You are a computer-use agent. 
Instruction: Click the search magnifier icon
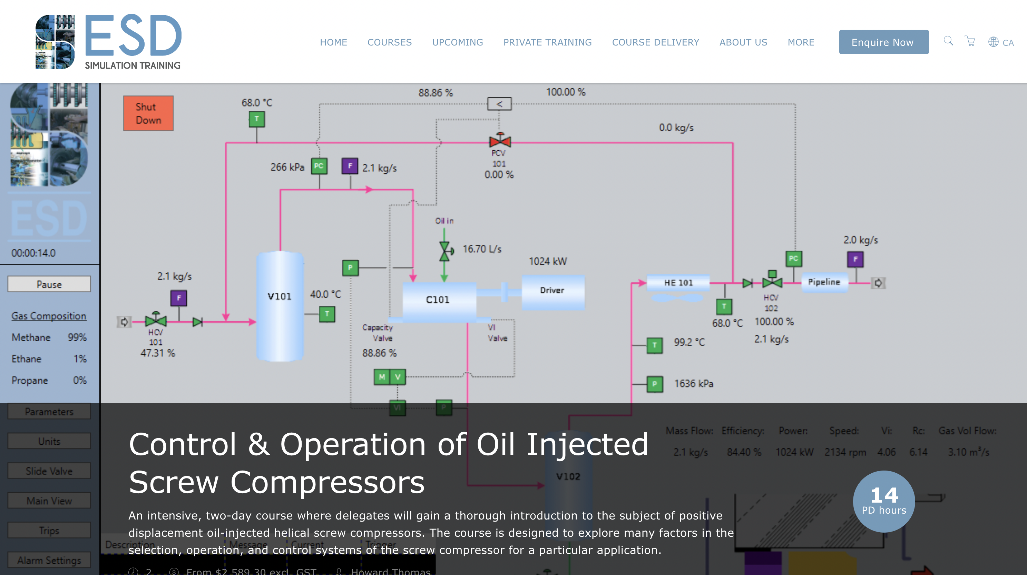[948, 41]
